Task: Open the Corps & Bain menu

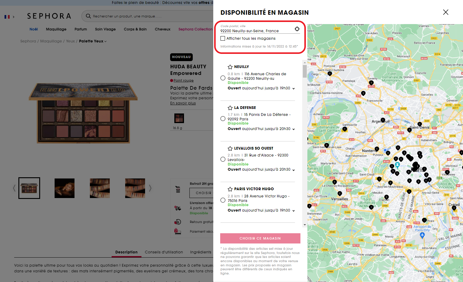Action: pos(135,29)
